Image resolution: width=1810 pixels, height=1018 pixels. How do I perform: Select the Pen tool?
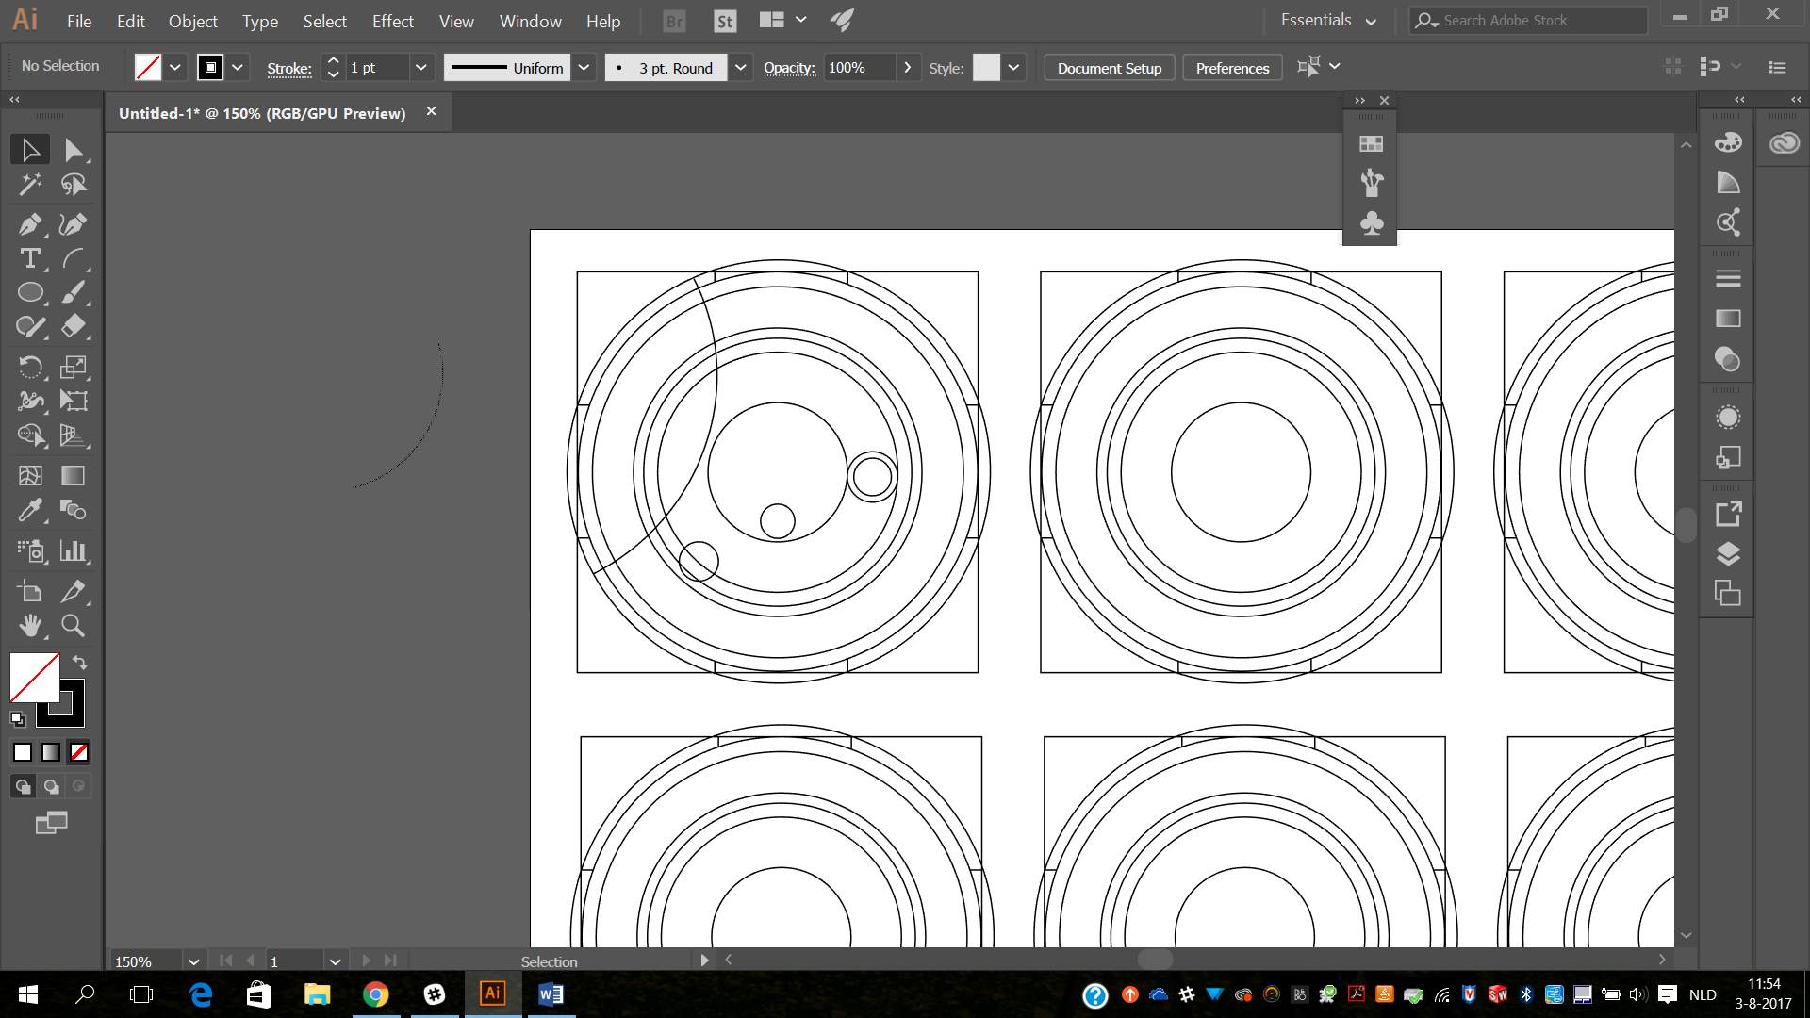29,224
